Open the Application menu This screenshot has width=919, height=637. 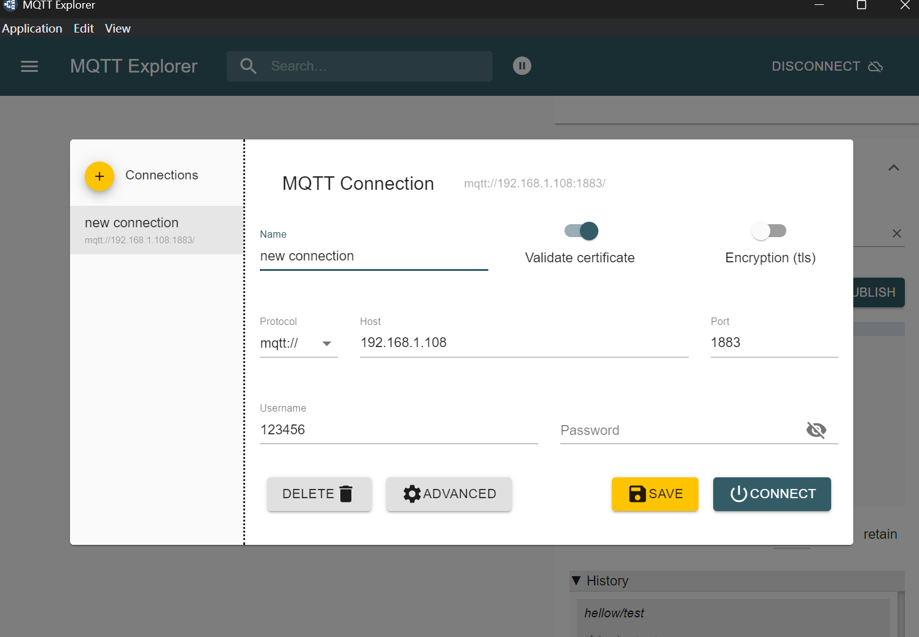point(32,28)
